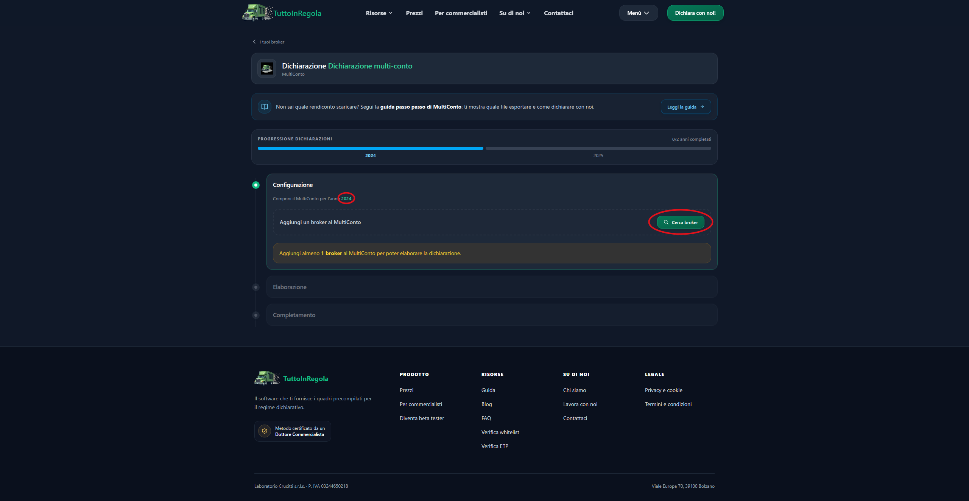
Task: Open footer Termini e condizioni link
Action: tap(668, 404)
